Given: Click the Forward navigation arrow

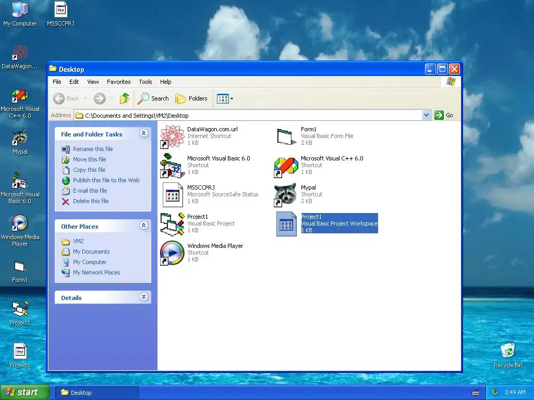Looking at the screenshot, I should click(100, 98).
